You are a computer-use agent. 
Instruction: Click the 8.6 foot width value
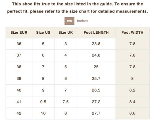pos(132,113)
